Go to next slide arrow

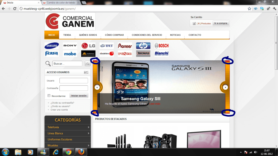coord(225,87)
